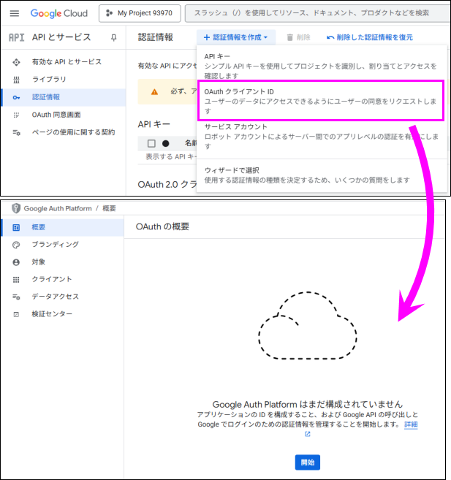Screen dimensions: 451x480
Task: Click the 対象 person icon
Action: [16, 262]
